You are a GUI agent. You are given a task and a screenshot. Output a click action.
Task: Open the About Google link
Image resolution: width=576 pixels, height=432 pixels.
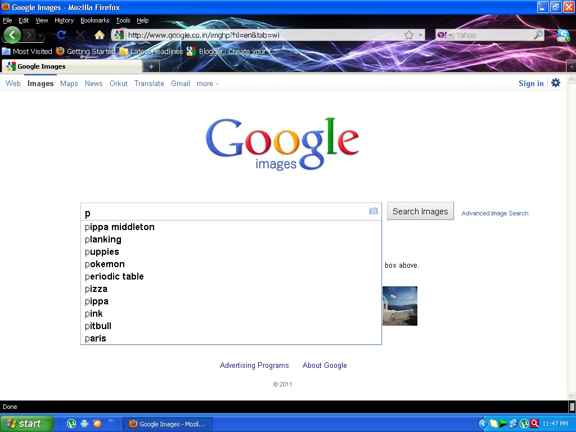325,365
